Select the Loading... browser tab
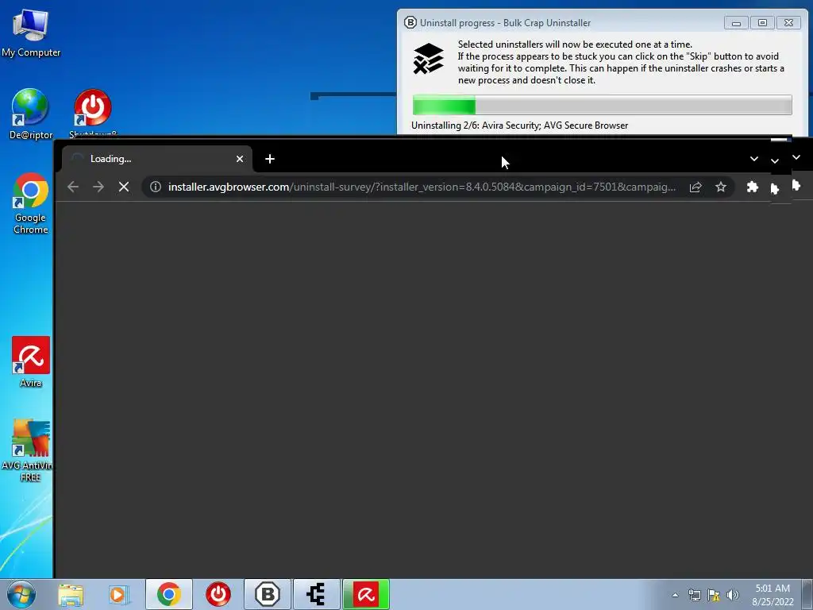This screenshot has height=610, width=813. tap(156, 159)
